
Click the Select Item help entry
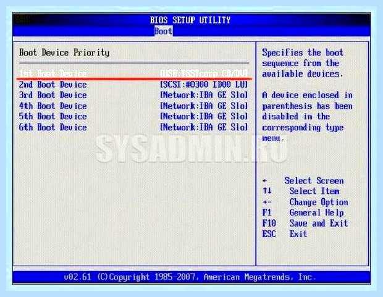click(x=301, y=191)
